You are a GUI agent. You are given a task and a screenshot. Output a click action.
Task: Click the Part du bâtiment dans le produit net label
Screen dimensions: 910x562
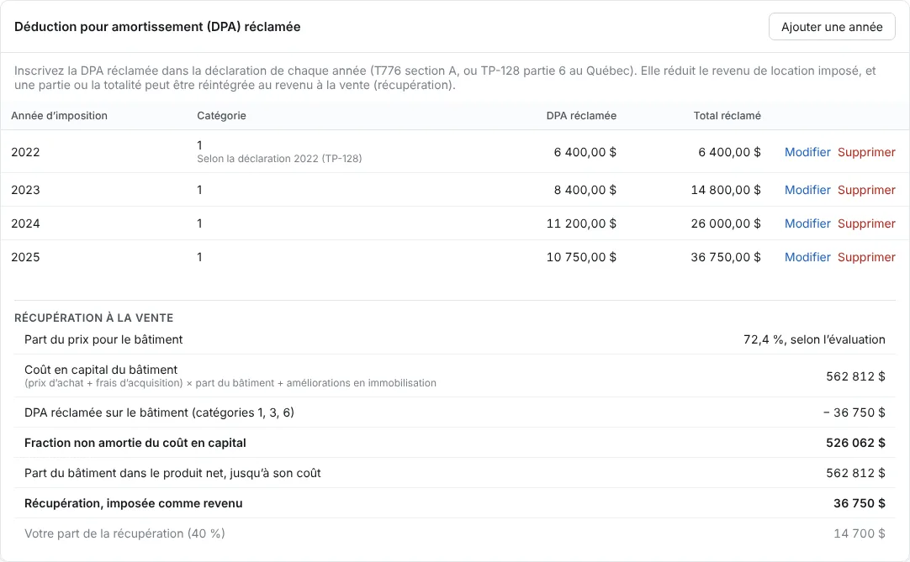coord(172,473)
